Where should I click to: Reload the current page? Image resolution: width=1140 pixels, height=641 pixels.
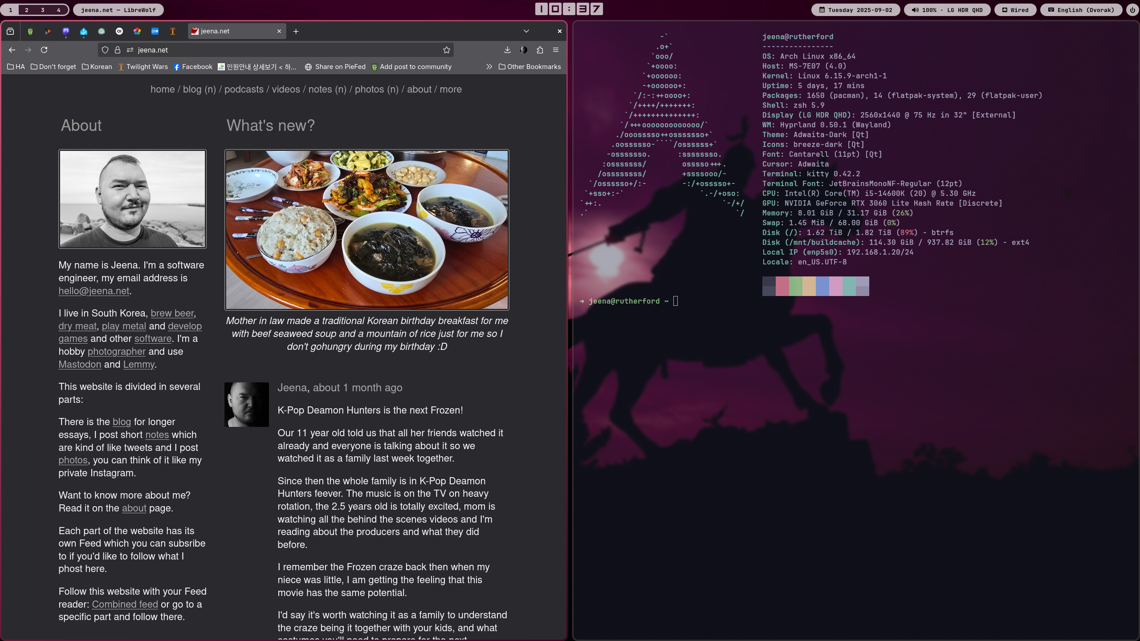point(44,50)
